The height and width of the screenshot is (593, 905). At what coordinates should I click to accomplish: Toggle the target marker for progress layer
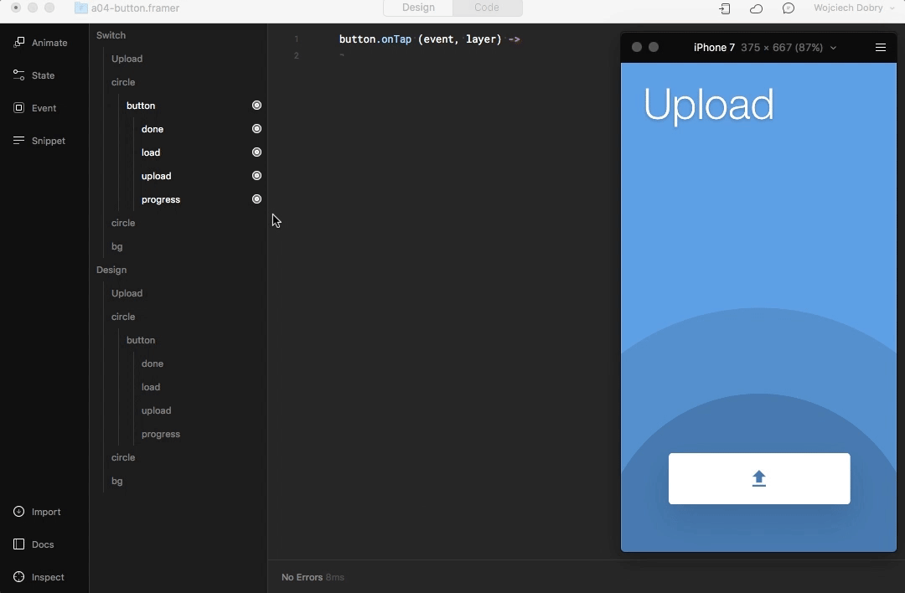257,199
